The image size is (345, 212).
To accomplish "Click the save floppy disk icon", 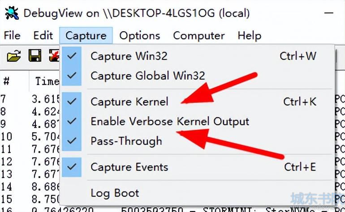I will pos(35,55).
